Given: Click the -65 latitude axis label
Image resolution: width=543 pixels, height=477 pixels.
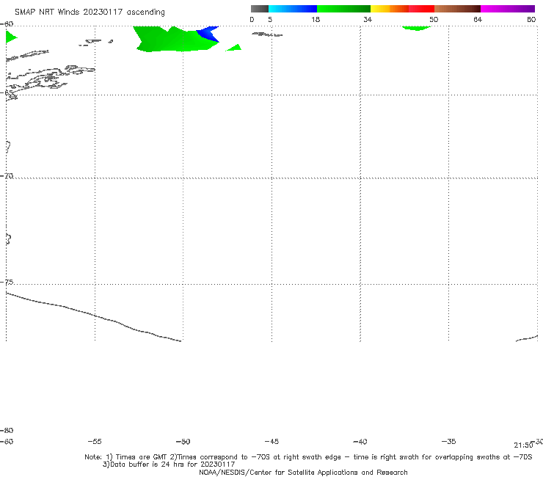Looking at the screenshot, I should (x=7, y=93).
